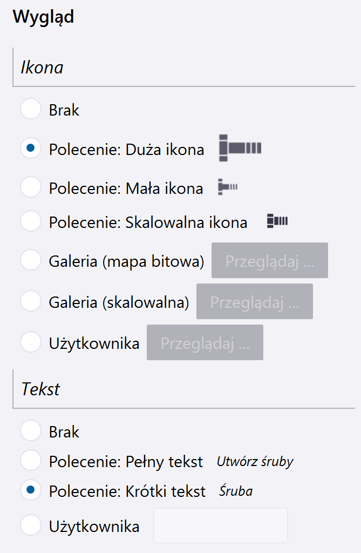Click the 'Śruba' short text preview

pos(236,491)
